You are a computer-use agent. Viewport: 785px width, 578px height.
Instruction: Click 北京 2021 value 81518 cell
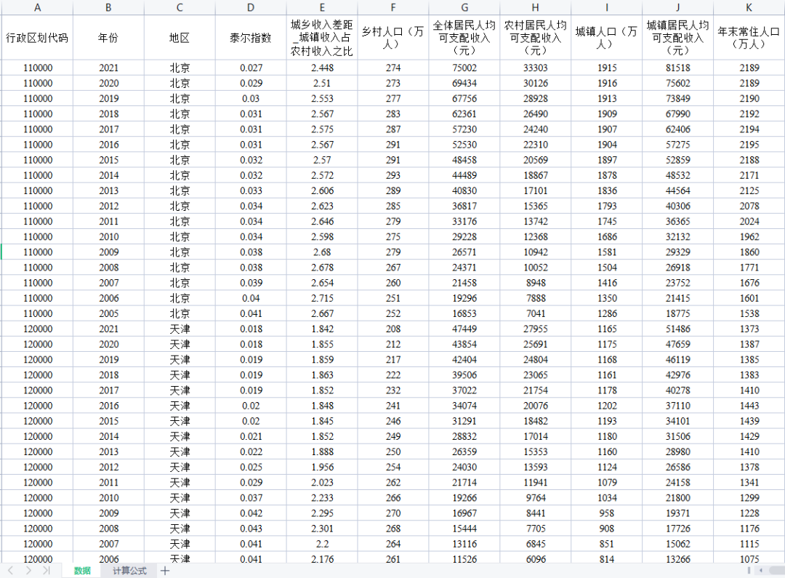click(677, 68)
